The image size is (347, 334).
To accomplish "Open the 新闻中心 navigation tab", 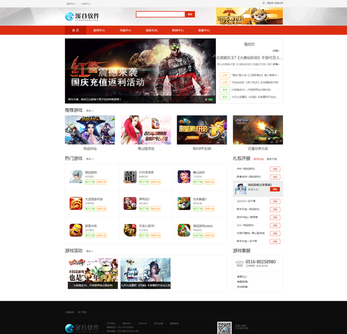I will click(178, 30).
